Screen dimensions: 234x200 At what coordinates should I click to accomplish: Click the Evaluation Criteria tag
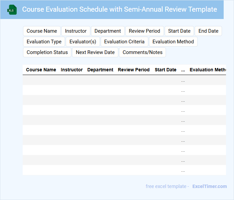click(124, 42)
